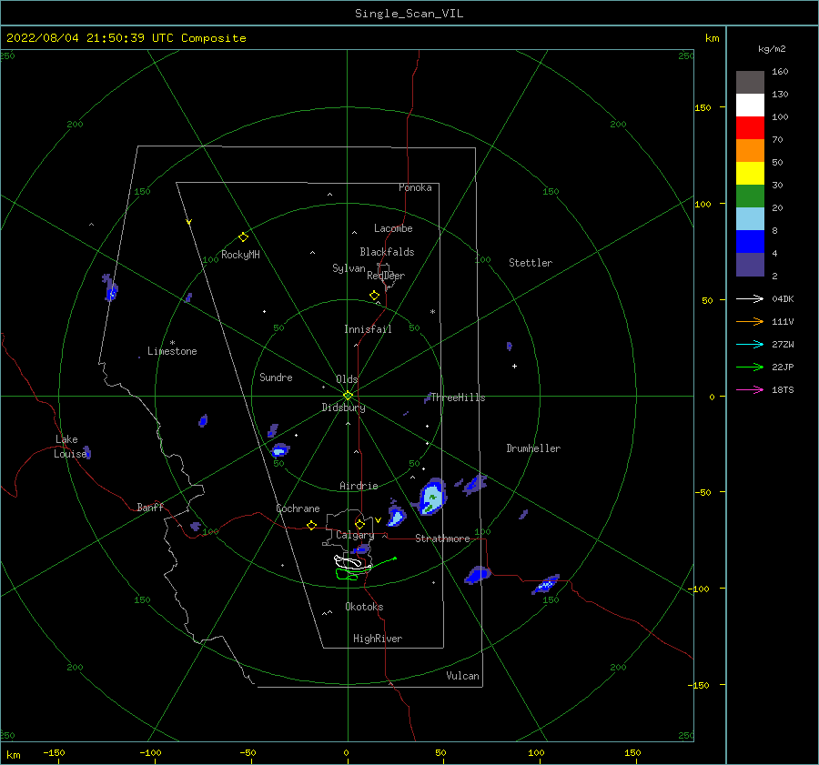Click the kg/m2 unit label

(772, 49)
